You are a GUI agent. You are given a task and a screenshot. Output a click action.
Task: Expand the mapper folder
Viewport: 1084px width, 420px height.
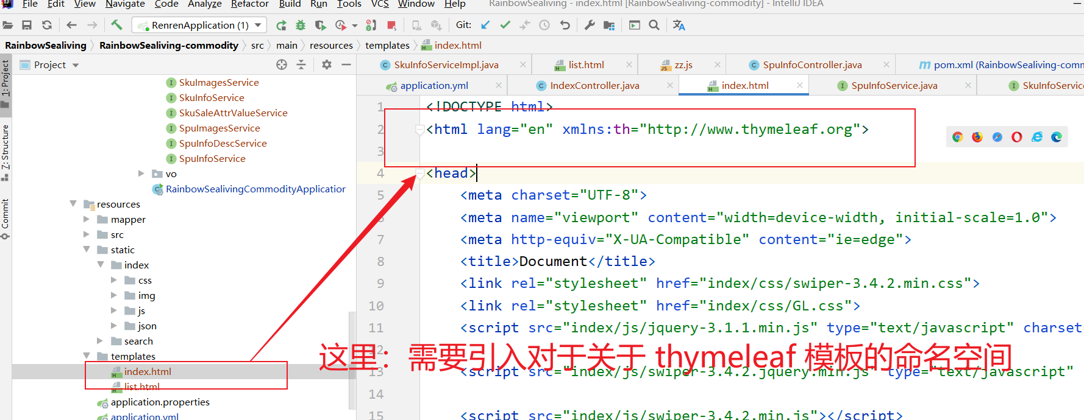(x=87, y=219)
